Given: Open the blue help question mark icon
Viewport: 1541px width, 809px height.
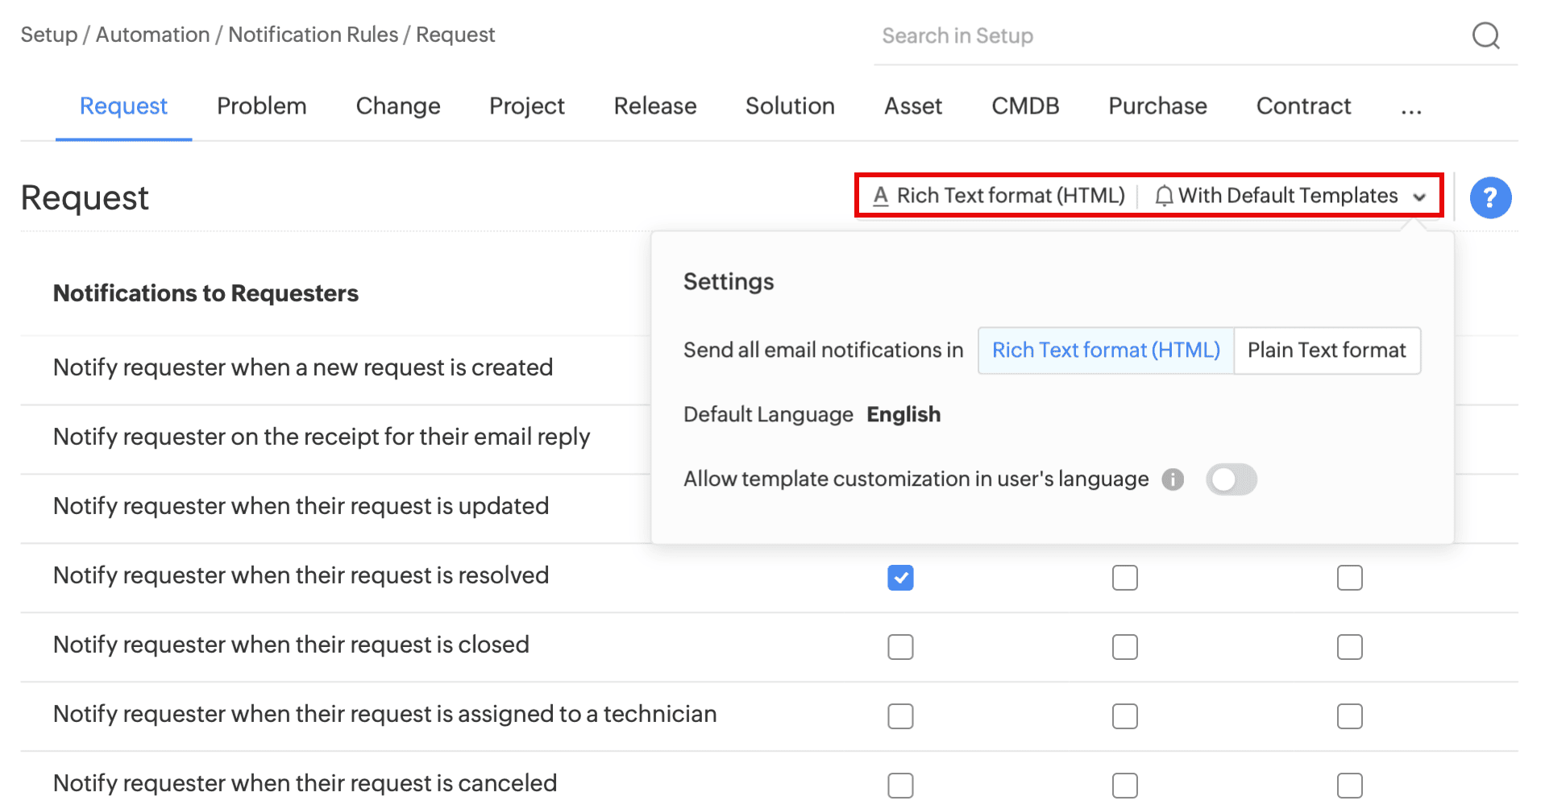Looking at the screenshot, I should pos(1489,197).
